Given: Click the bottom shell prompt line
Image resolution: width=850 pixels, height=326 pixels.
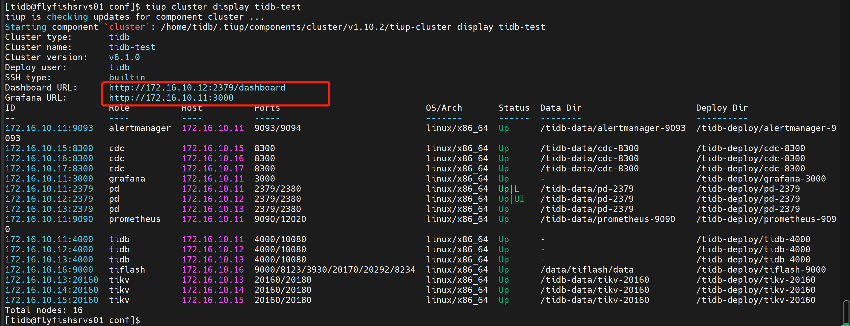Looking at the screenshot, I should [x=73, y=320].
